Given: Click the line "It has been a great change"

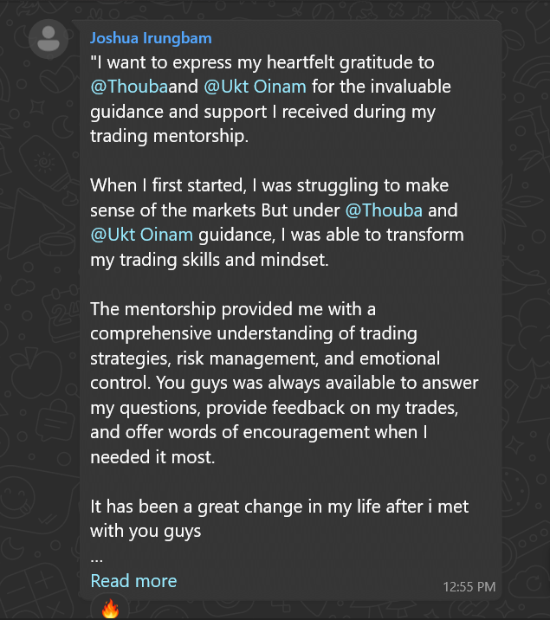Looking at the screenshot, I should (279, 507).
